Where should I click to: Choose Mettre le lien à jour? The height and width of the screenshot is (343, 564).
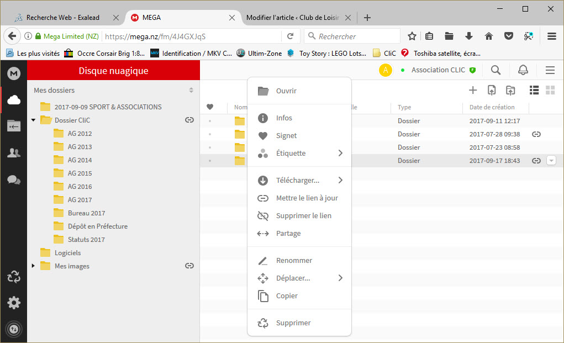click(x=299, y=198)
